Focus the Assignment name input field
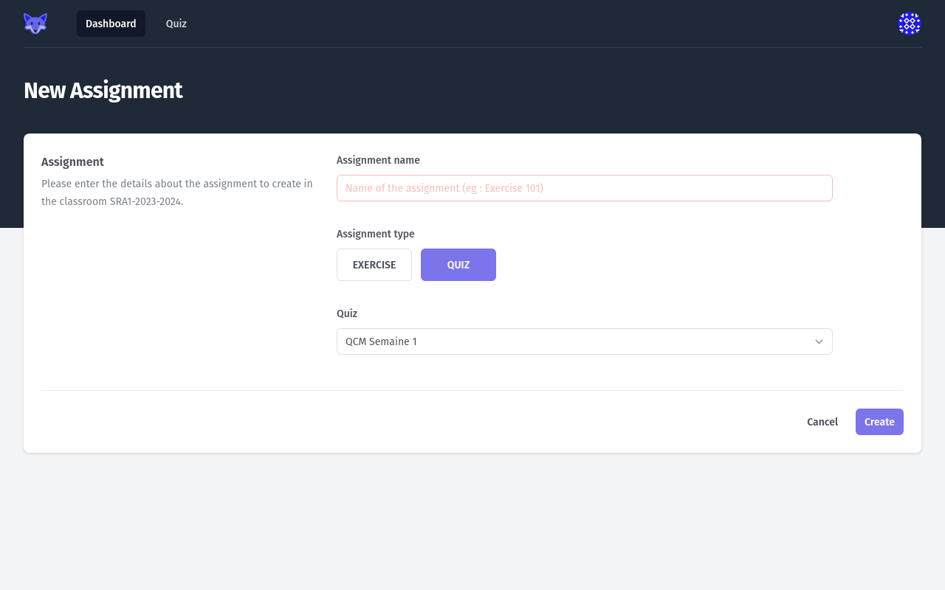This screenshot has width=945, height=590. pos(585,188)
